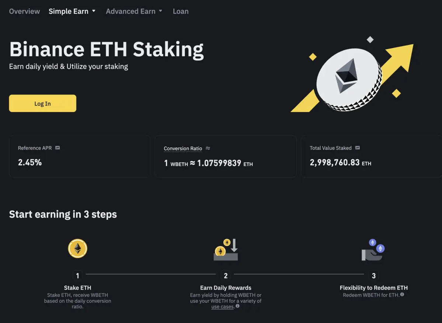
Task: Swap the Conversion Ratio direction icon
Action: (x=208, y=148)
